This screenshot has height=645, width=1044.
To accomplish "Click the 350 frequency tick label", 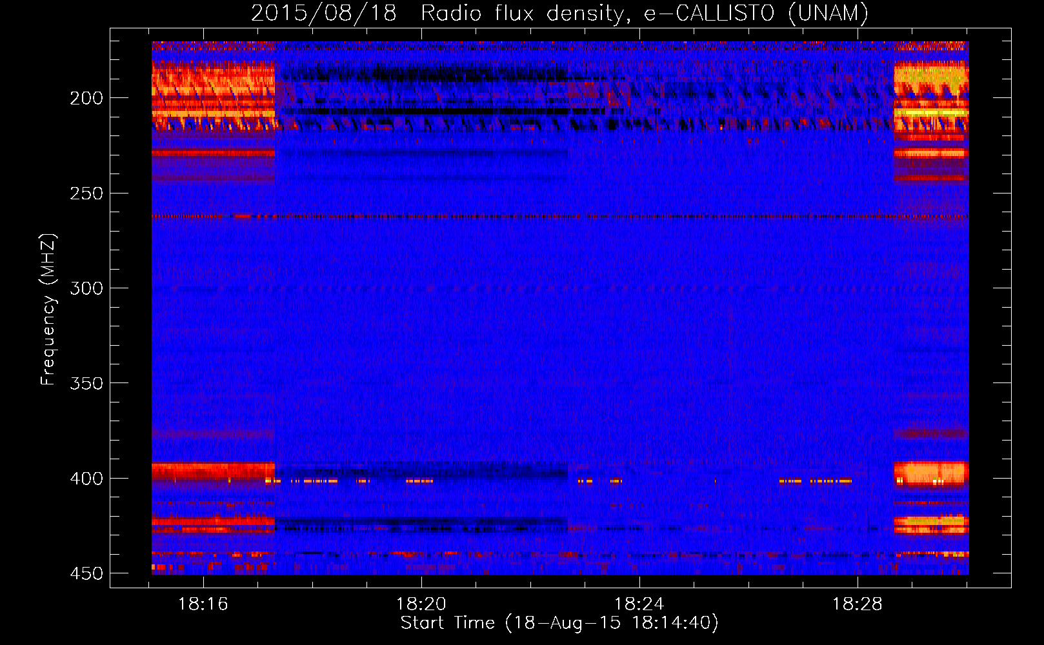I will pyautogui.click(x=86, y=383).
